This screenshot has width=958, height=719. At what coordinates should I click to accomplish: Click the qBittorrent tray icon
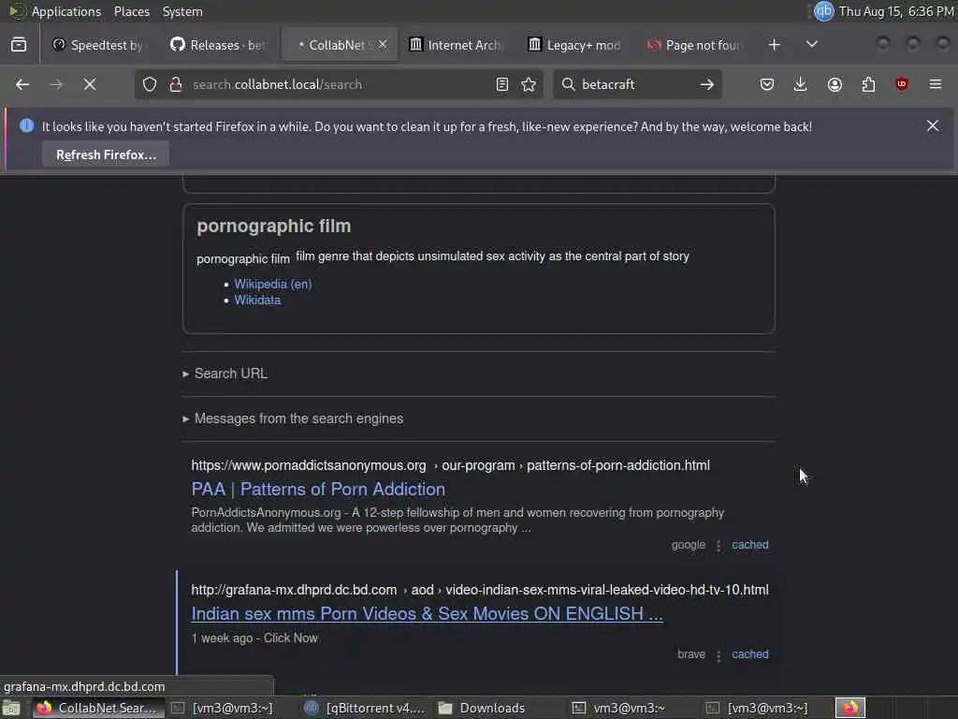823,11
